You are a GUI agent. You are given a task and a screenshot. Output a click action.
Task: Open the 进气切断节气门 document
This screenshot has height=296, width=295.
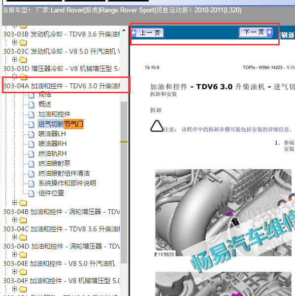point(61,124)
